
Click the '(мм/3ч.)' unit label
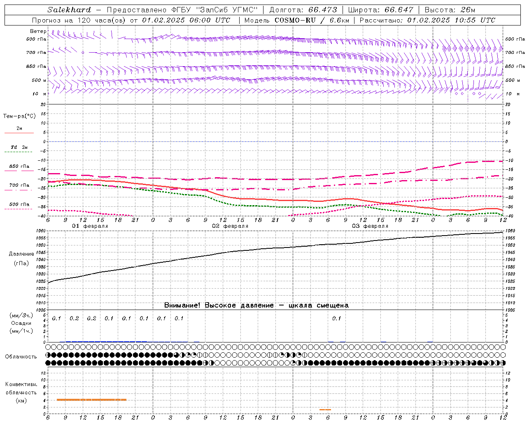[x=21, y=316]
